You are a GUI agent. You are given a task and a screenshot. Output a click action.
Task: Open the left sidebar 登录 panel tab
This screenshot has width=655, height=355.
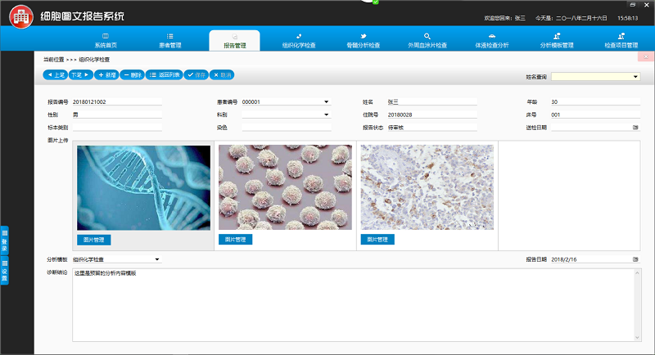[x=5, y=240]
